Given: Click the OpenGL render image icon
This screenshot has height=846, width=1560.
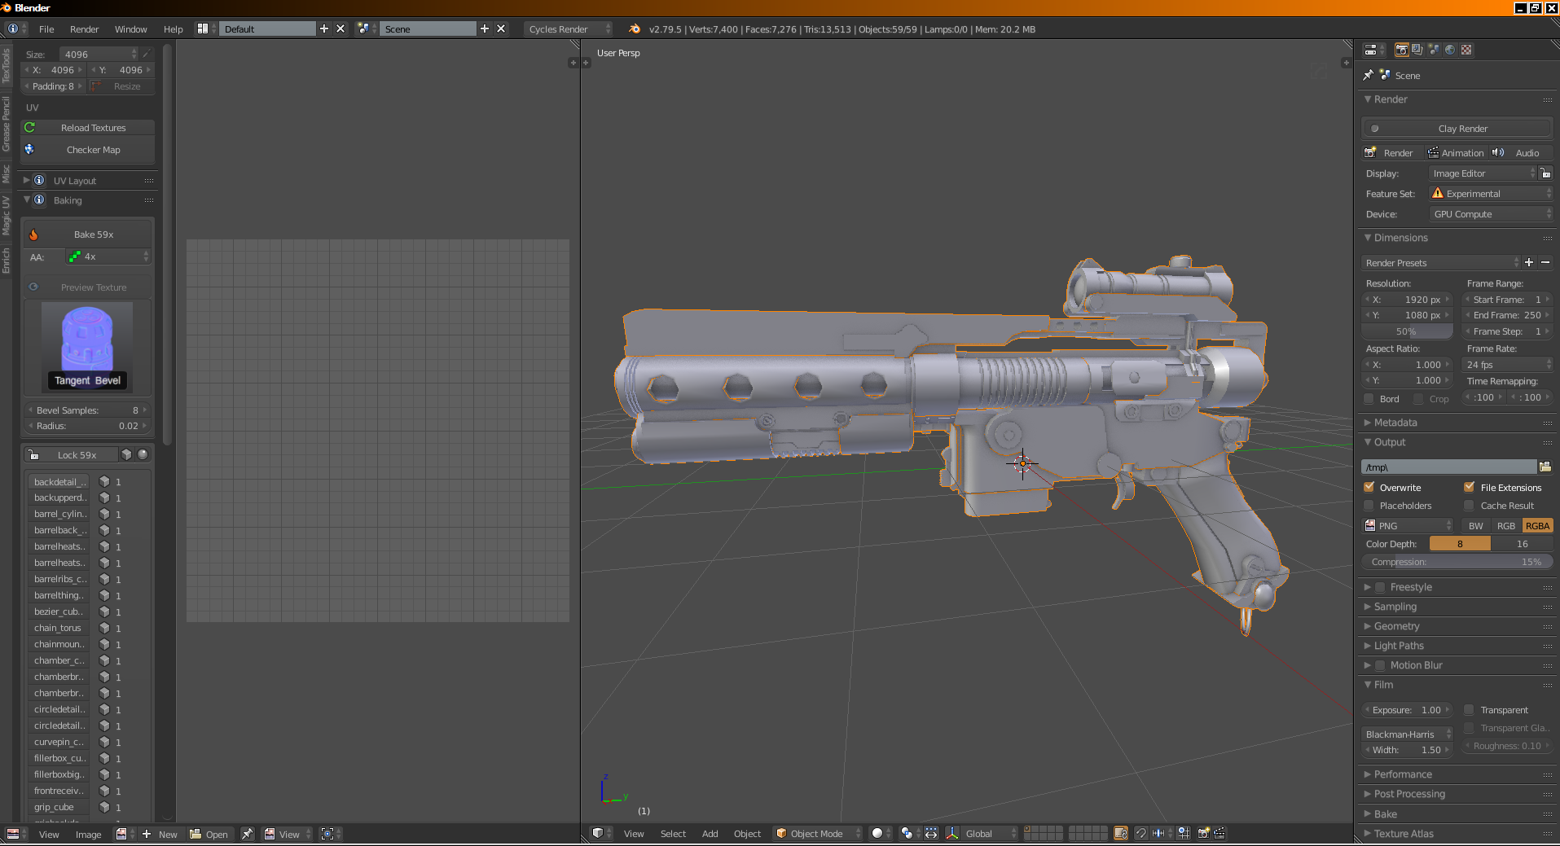Looking at the screenshot, I should pyautogui.click(x=1203, y=833).
